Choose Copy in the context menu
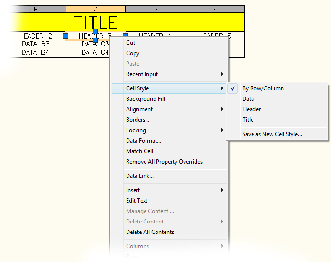The image size is (331, 262). click(x=133, y=53)
